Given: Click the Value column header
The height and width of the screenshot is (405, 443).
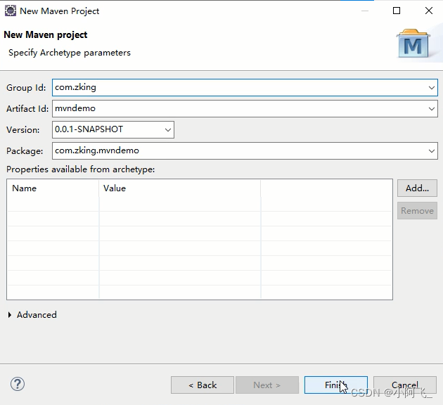Looking at the screenshot, I should pyautogui.click(x=180, y=188).
